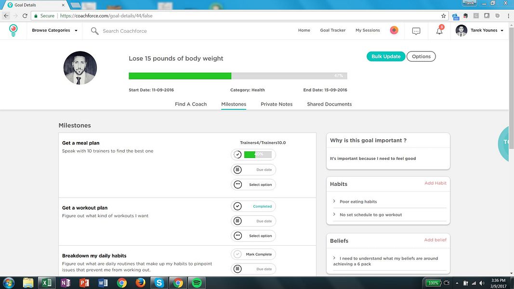Click the Add Habit link
Image resolution: width=514 pixels, height=289 pixels.
435,183
